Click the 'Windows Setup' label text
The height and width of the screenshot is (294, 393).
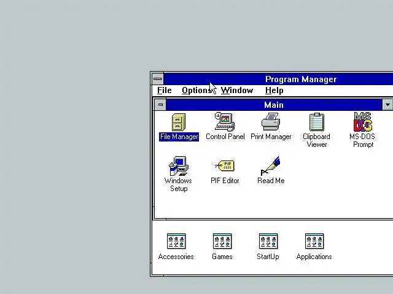[179, 184]
